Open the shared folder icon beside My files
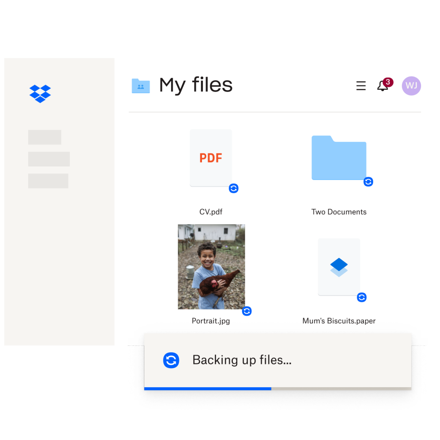This screenshot has height=440, width=440. pyautogui.click(x=141, y=86)
